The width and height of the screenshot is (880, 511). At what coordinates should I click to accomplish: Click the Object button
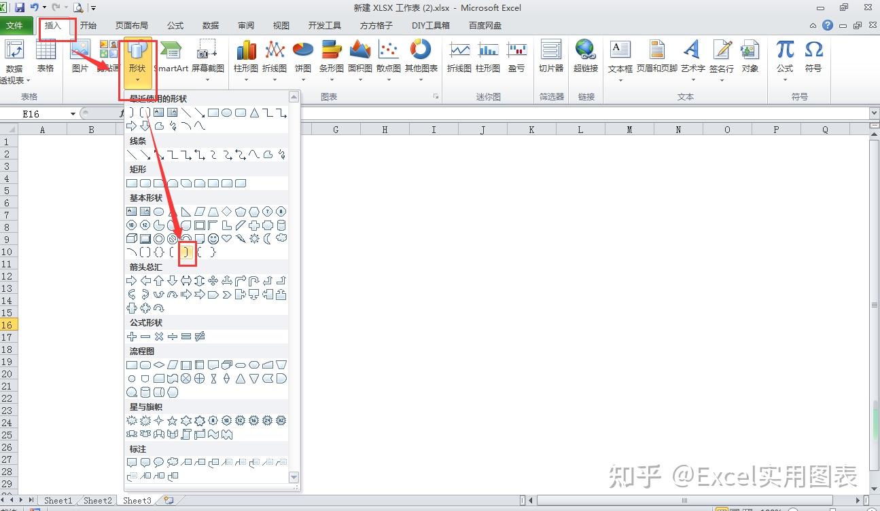pos(750,57)
